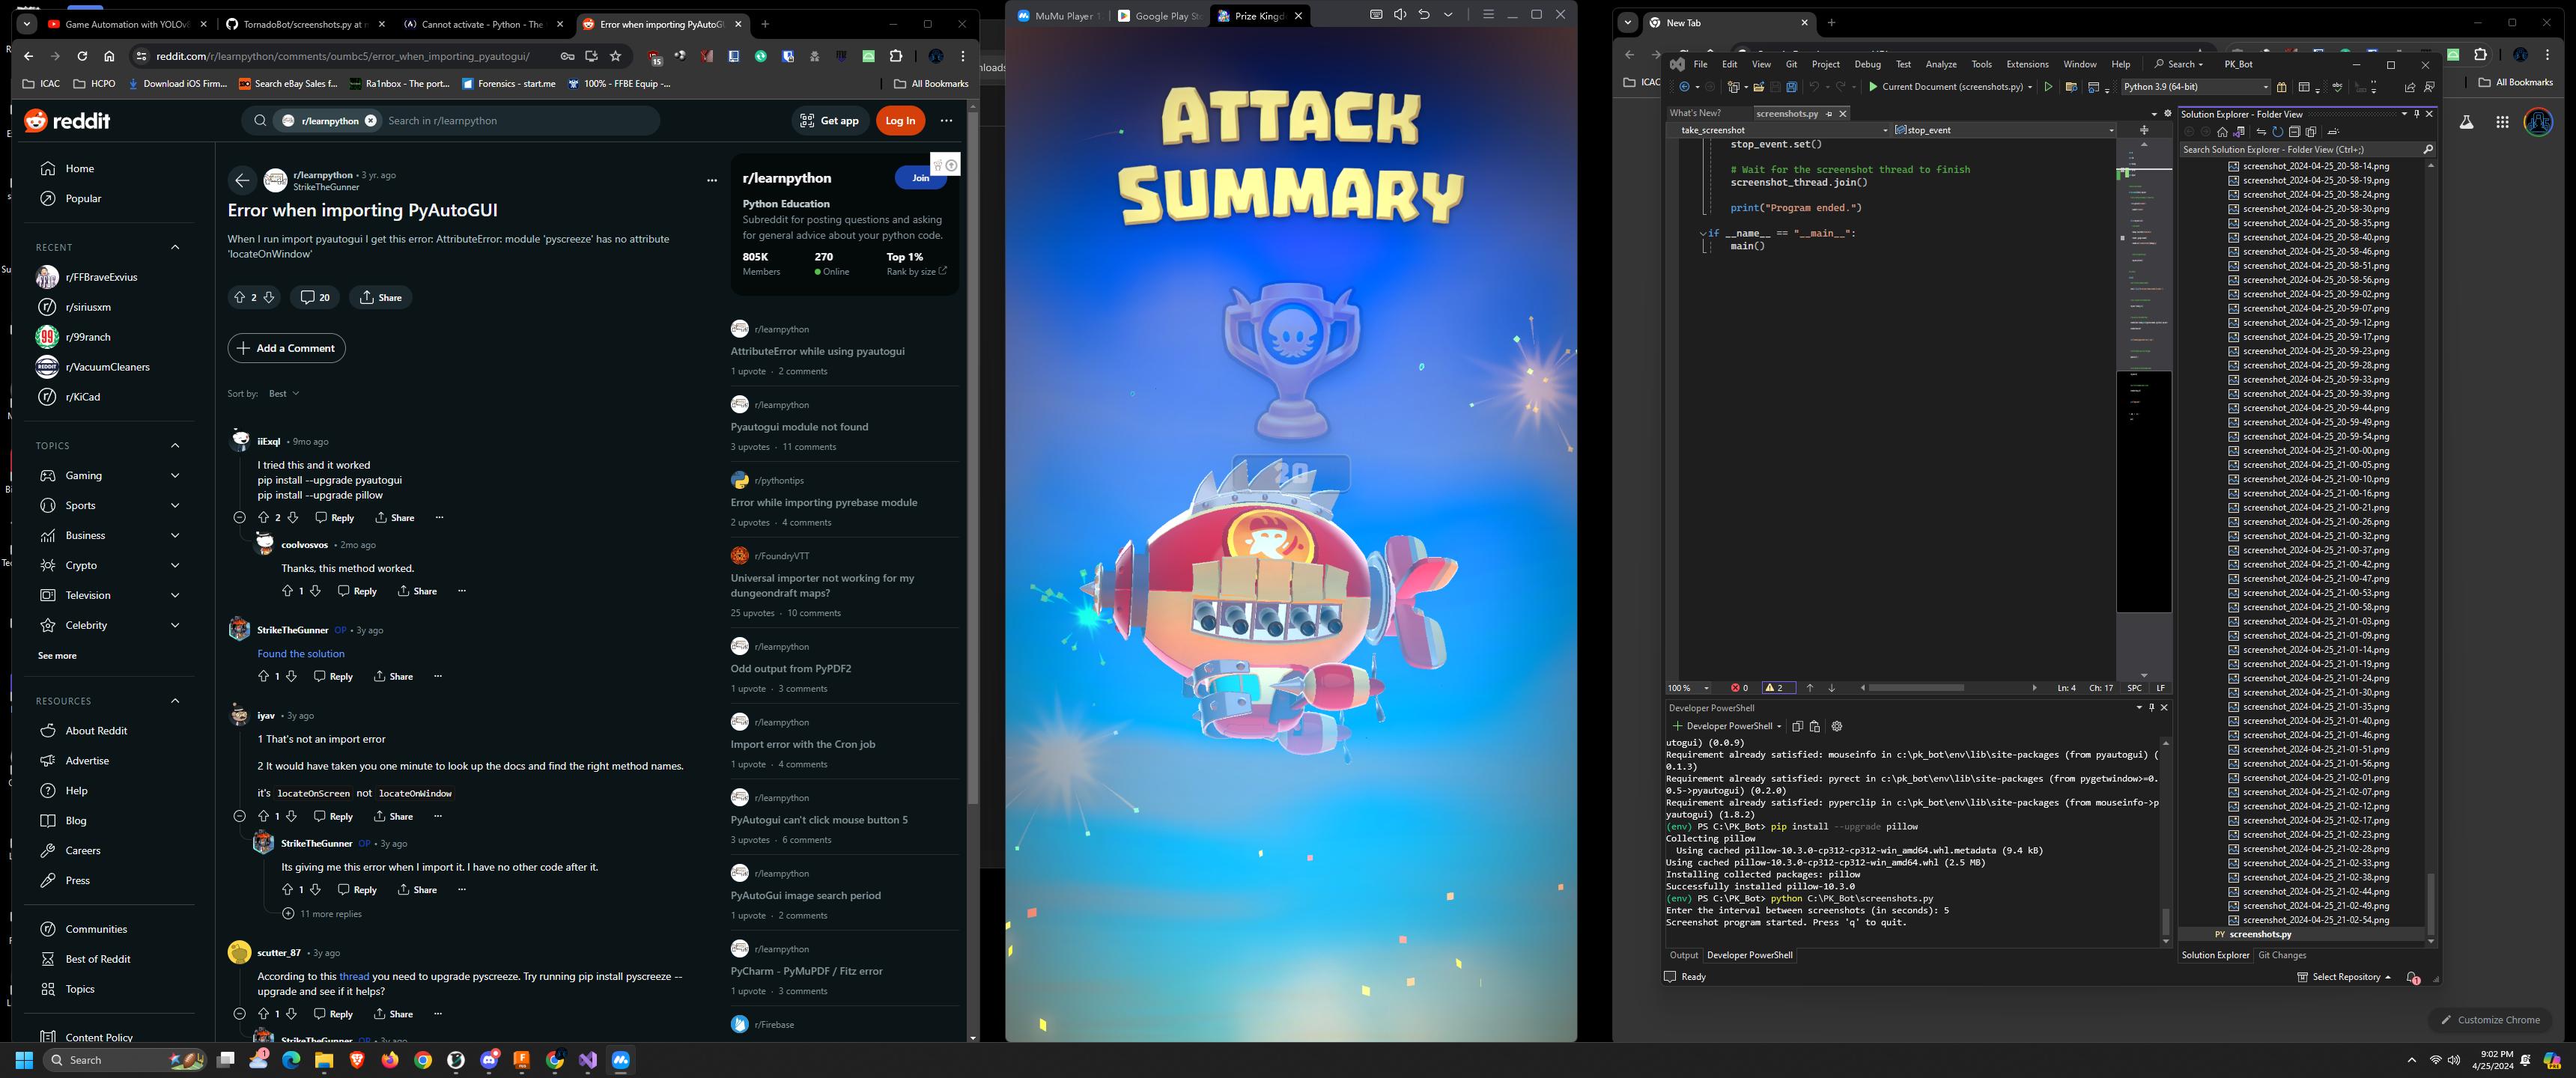2576x1078 pixels.
Task: Click the Save All icon in Visual Studio toolbar
Action: (1792, 87)
